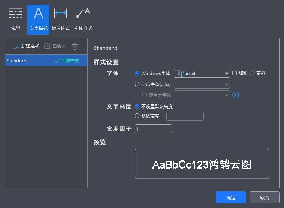Viewport: 284px width, 208px height.
Task: Click the 取消 cancel button
Action: coord(264,197)
